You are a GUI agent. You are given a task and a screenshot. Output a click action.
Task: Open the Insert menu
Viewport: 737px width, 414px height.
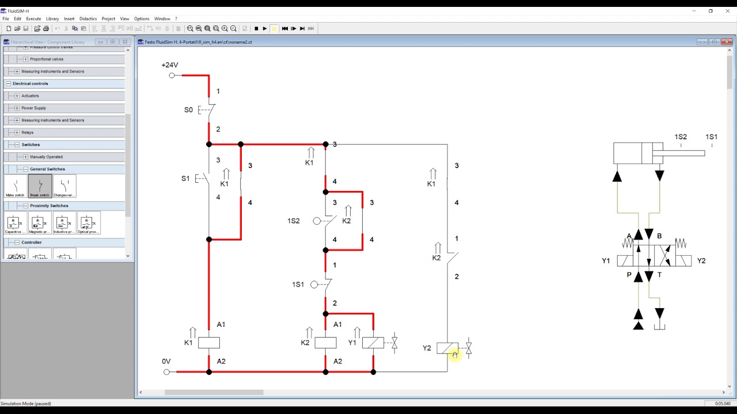[x=69, y=19]
